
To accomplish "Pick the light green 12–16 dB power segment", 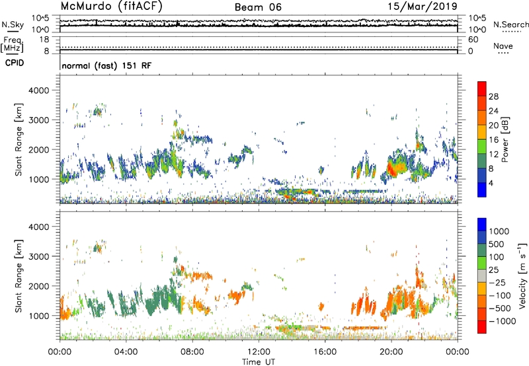I will tap(482, 147).
